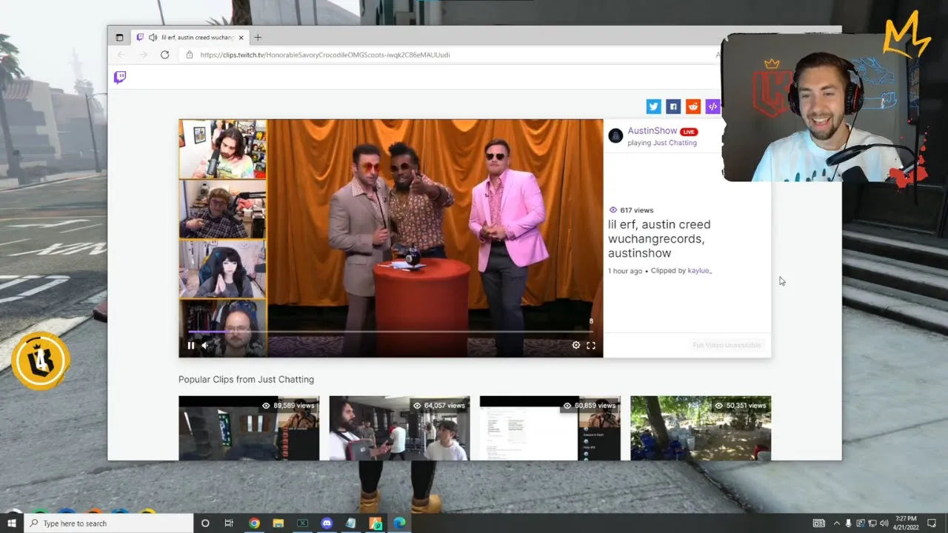Viewport: 948px width, 533px height.
Task: Open clipper kaylue_ profile link
Action: click(700, 271)
